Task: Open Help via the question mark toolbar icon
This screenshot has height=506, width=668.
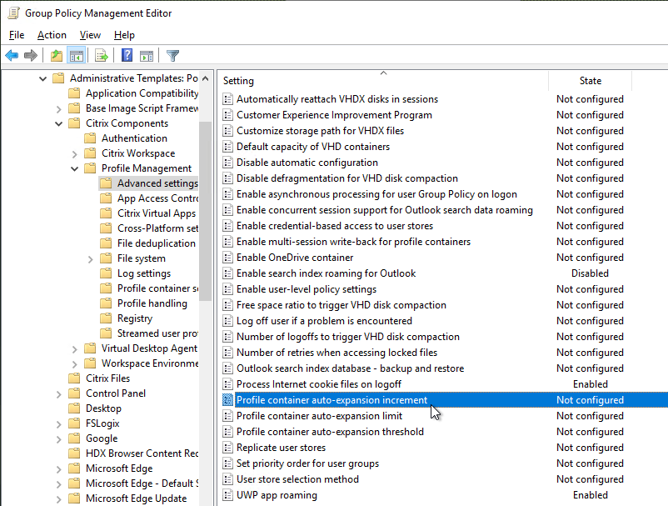Action: [127, 55]
